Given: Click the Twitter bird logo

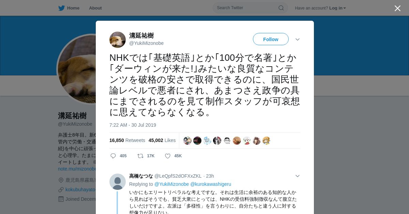Looking at the screenshot, I should point(61,8).
